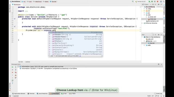Click override gutter icon beside doPost
The height and width of the screenshot is (97, 174).
coord(15,19)
